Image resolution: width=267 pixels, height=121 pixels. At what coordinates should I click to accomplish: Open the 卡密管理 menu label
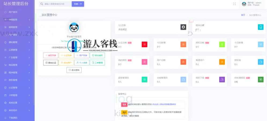coord(13,95)
